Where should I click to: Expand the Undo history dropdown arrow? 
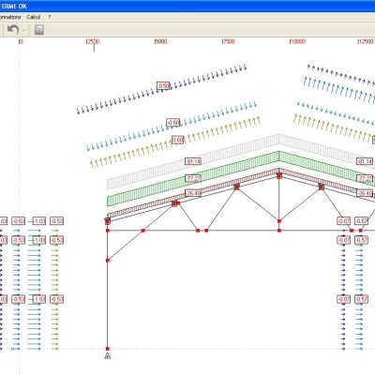tap(23, 31)
